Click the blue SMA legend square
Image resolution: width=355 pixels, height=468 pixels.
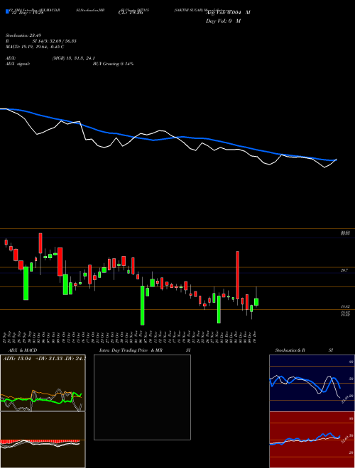(7, 12)
